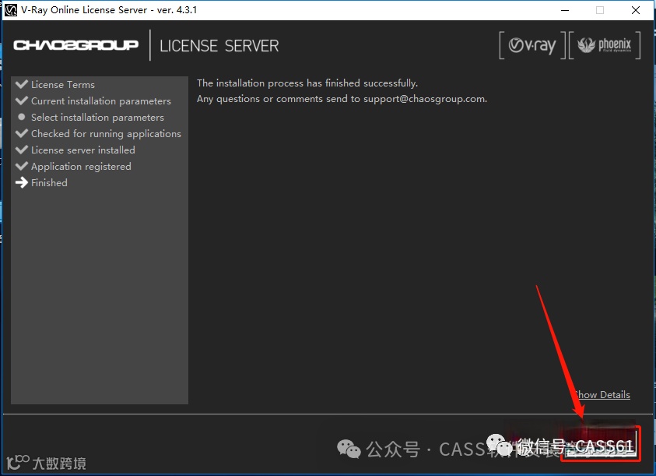Click the V-Ray title bar app icon
Screen dimensions: 656x476
coord(10,9)
